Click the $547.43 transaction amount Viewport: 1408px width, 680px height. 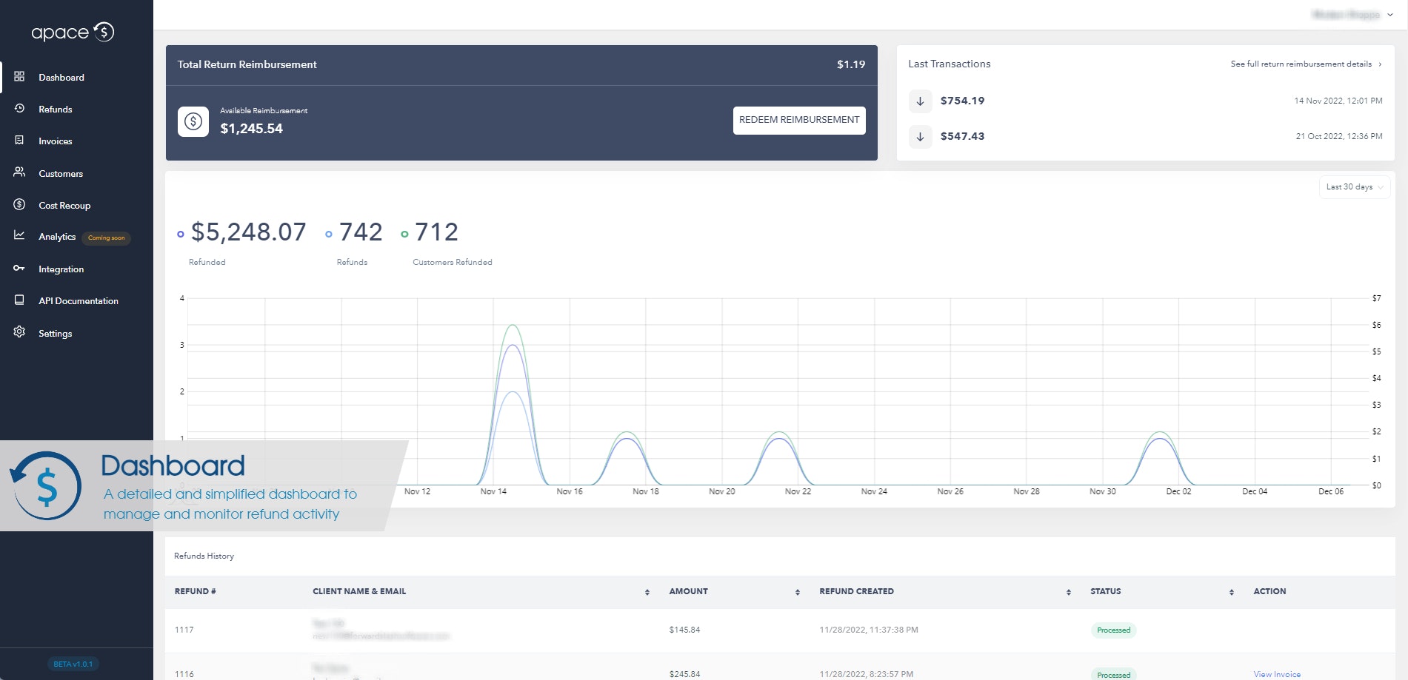point(962,137)
